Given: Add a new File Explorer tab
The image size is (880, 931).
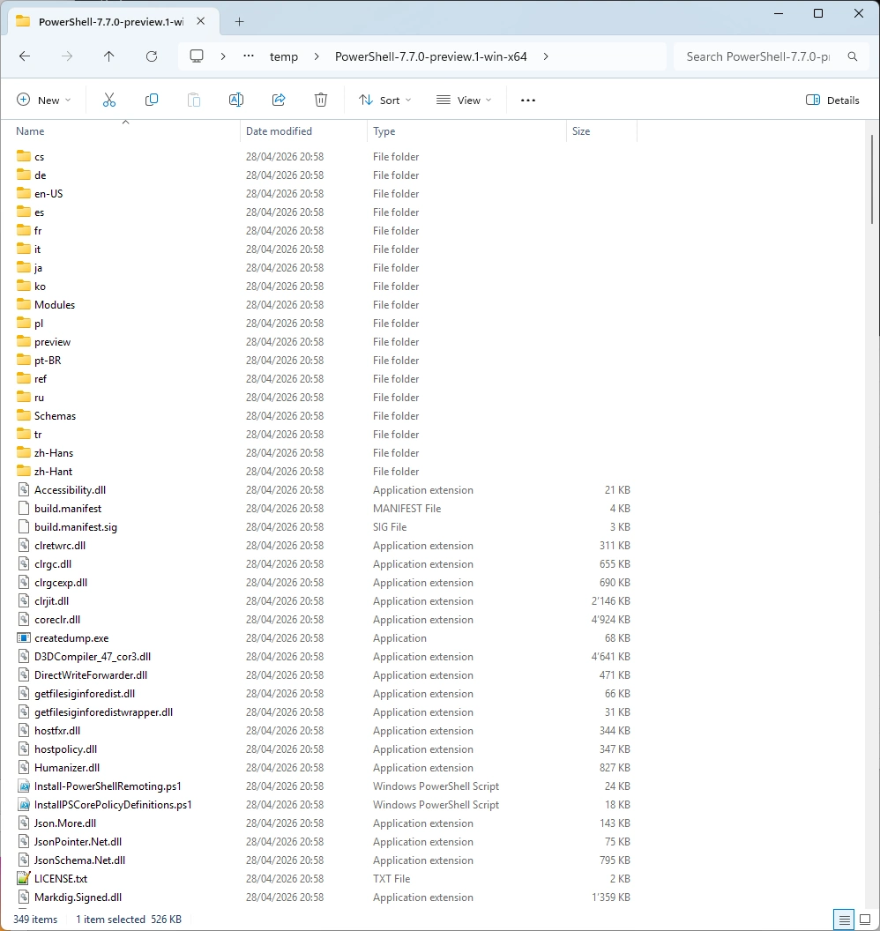Looking at the screenshot, I should coord(239,21).
